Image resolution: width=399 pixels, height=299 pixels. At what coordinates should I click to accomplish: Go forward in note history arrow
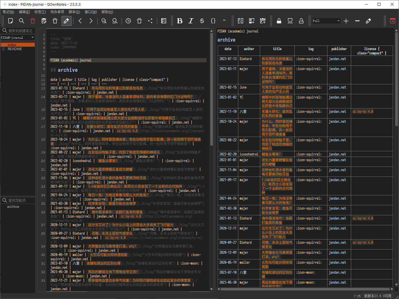tap(91, 21)
